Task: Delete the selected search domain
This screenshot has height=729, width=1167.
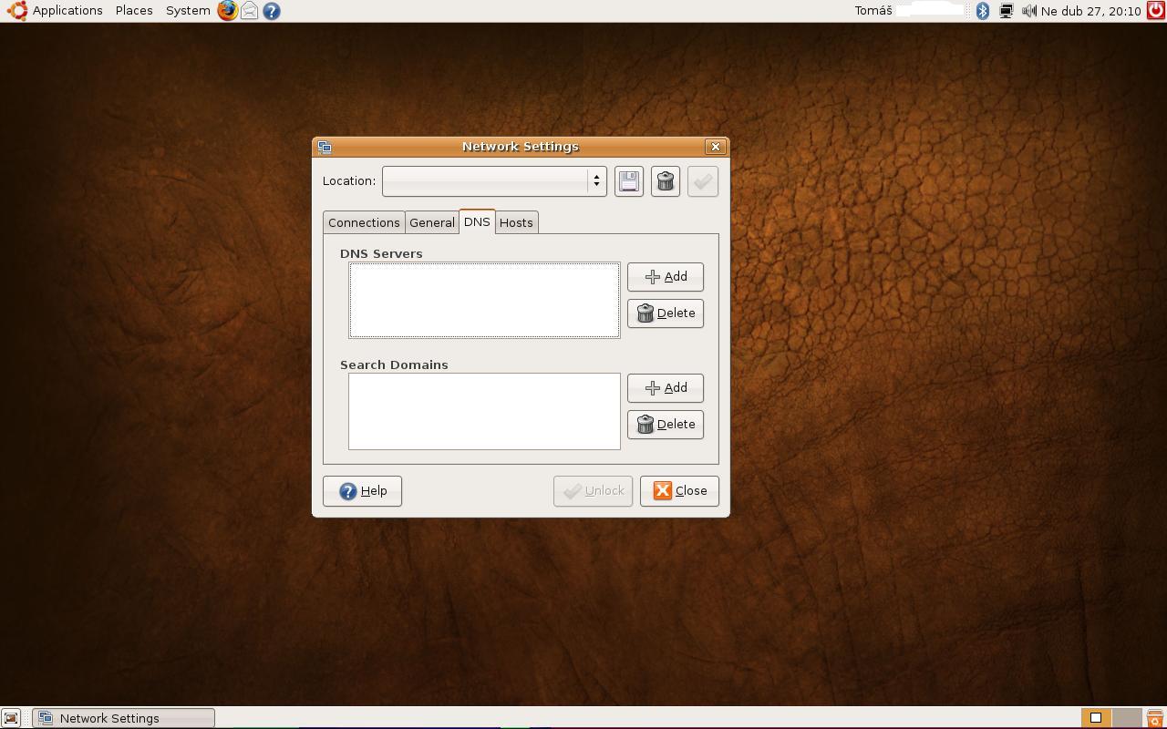Action: tap(666, 425)
